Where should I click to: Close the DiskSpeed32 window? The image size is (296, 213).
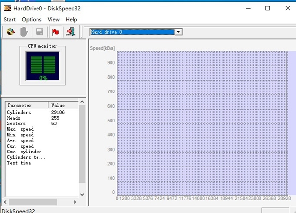pyautogui.click(x=288, y=8)
